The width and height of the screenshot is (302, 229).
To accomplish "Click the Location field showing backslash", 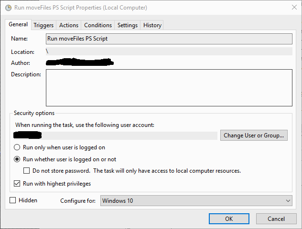I will (169, 51).
